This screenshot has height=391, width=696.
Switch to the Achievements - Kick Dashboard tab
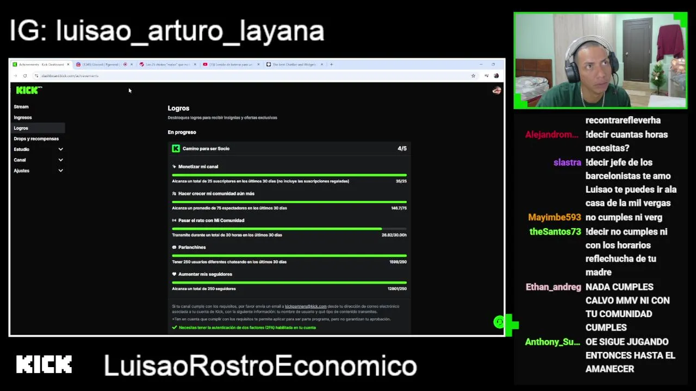(x=41, y=64)
